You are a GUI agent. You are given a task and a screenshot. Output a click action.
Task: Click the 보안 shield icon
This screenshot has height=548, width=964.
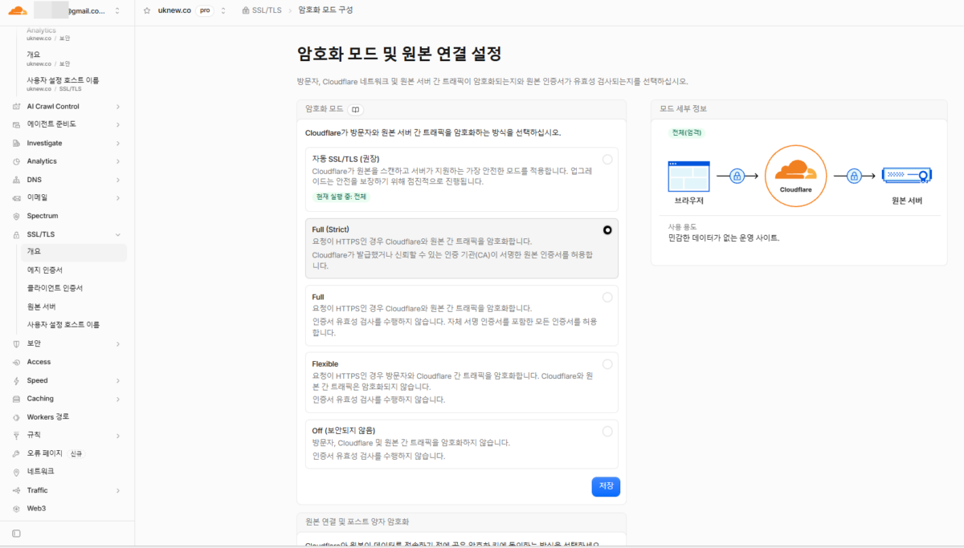point(18,343)
